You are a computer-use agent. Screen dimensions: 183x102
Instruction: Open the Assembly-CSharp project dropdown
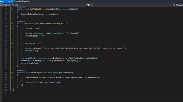[x=84, y=5]
